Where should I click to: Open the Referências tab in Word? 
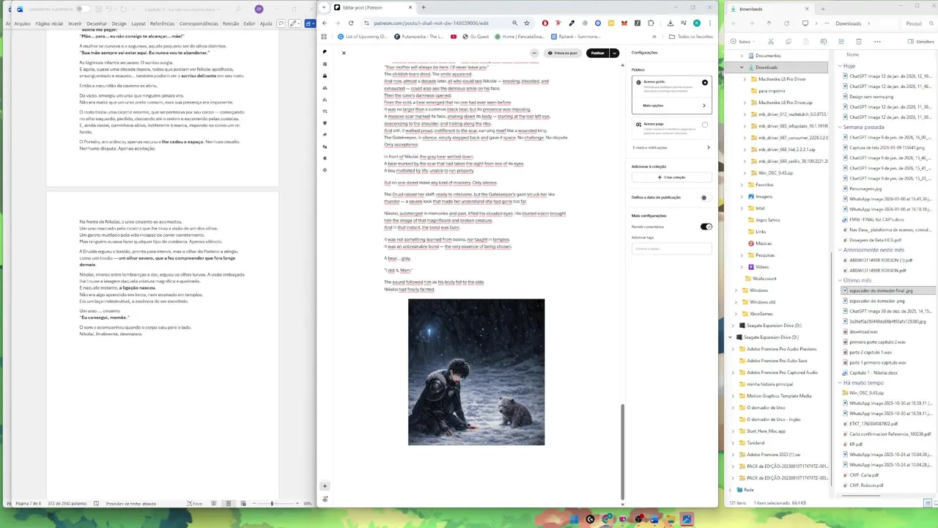coord(163,23)
